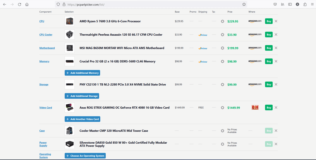Open the browser library icon

(283, 4)
